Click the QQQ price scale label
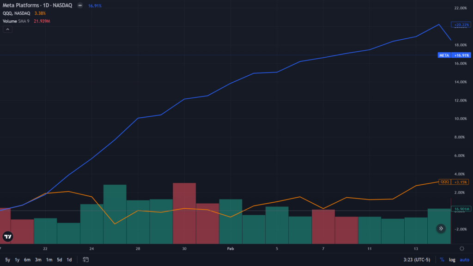 coord(454,182)
